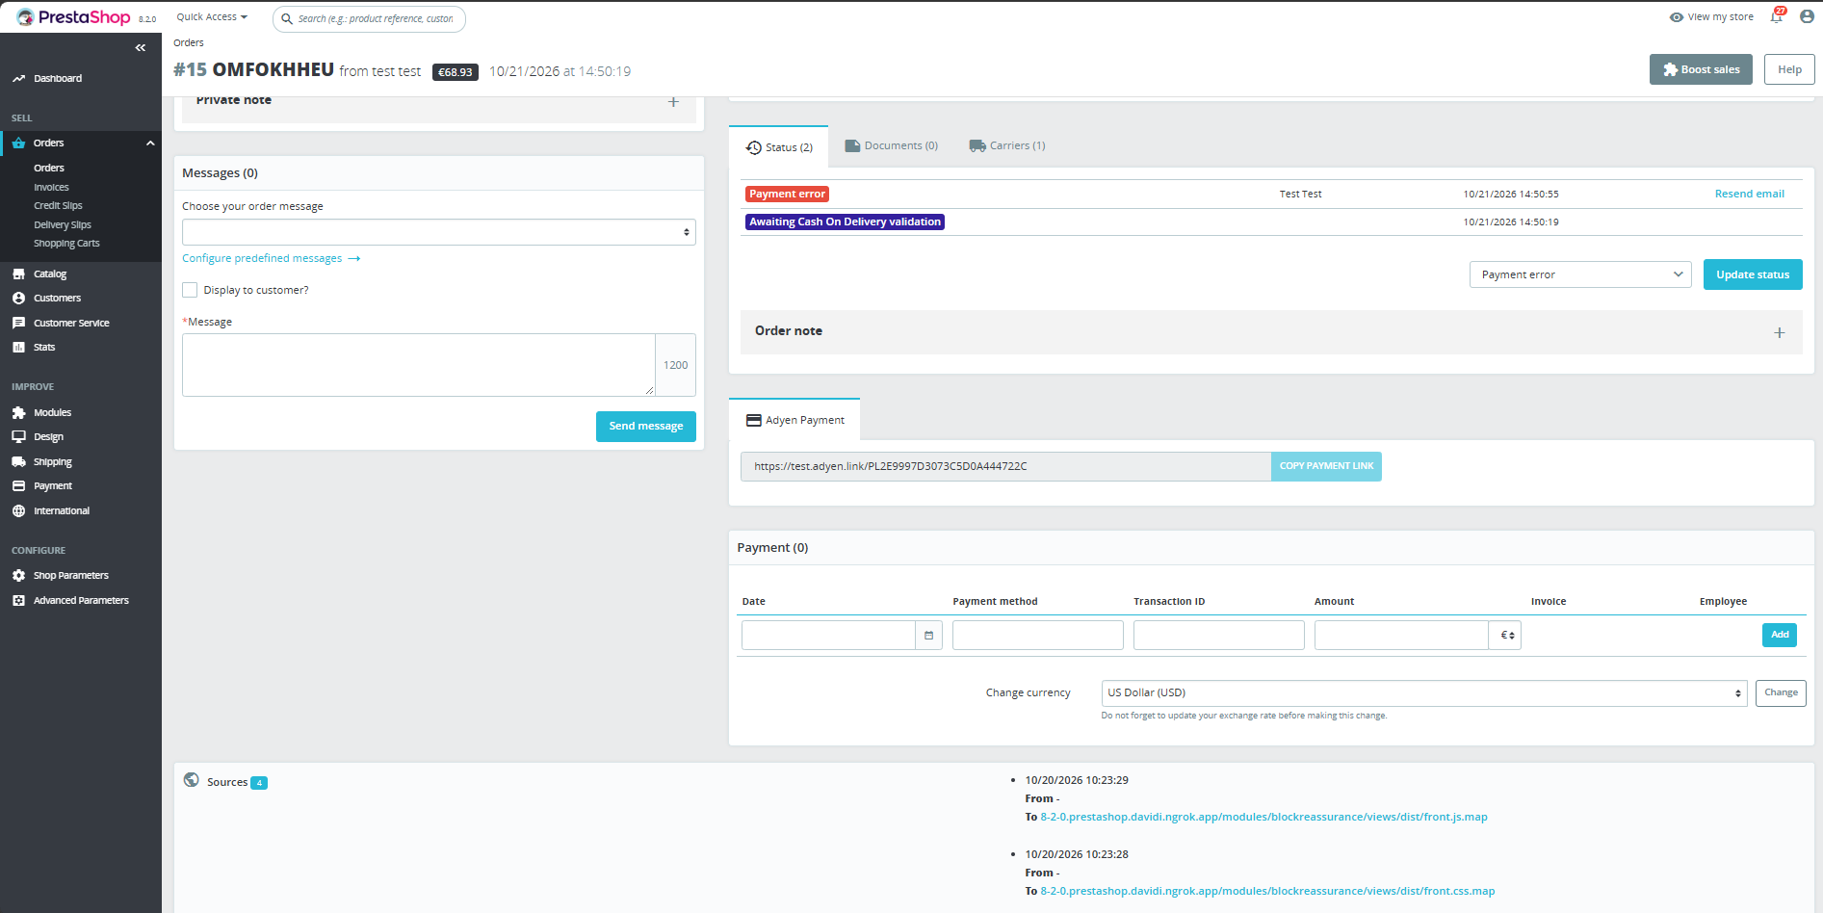Switch to the Carriers (1) tab
The width and height of the screenshot is (1823, 913).
1007,146
